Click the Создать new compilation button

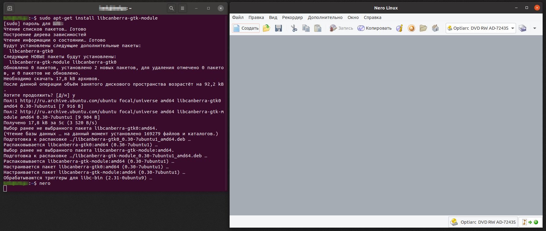click(x=246, y=28)
